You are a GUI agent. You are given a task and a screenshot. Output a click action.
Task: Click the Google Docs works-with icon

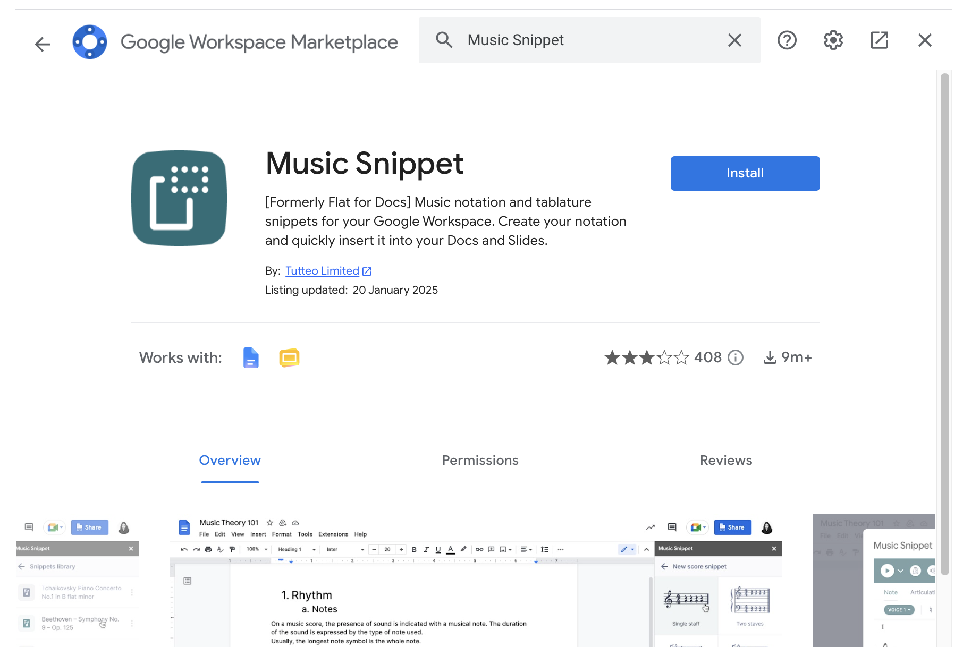pos(251,357)
